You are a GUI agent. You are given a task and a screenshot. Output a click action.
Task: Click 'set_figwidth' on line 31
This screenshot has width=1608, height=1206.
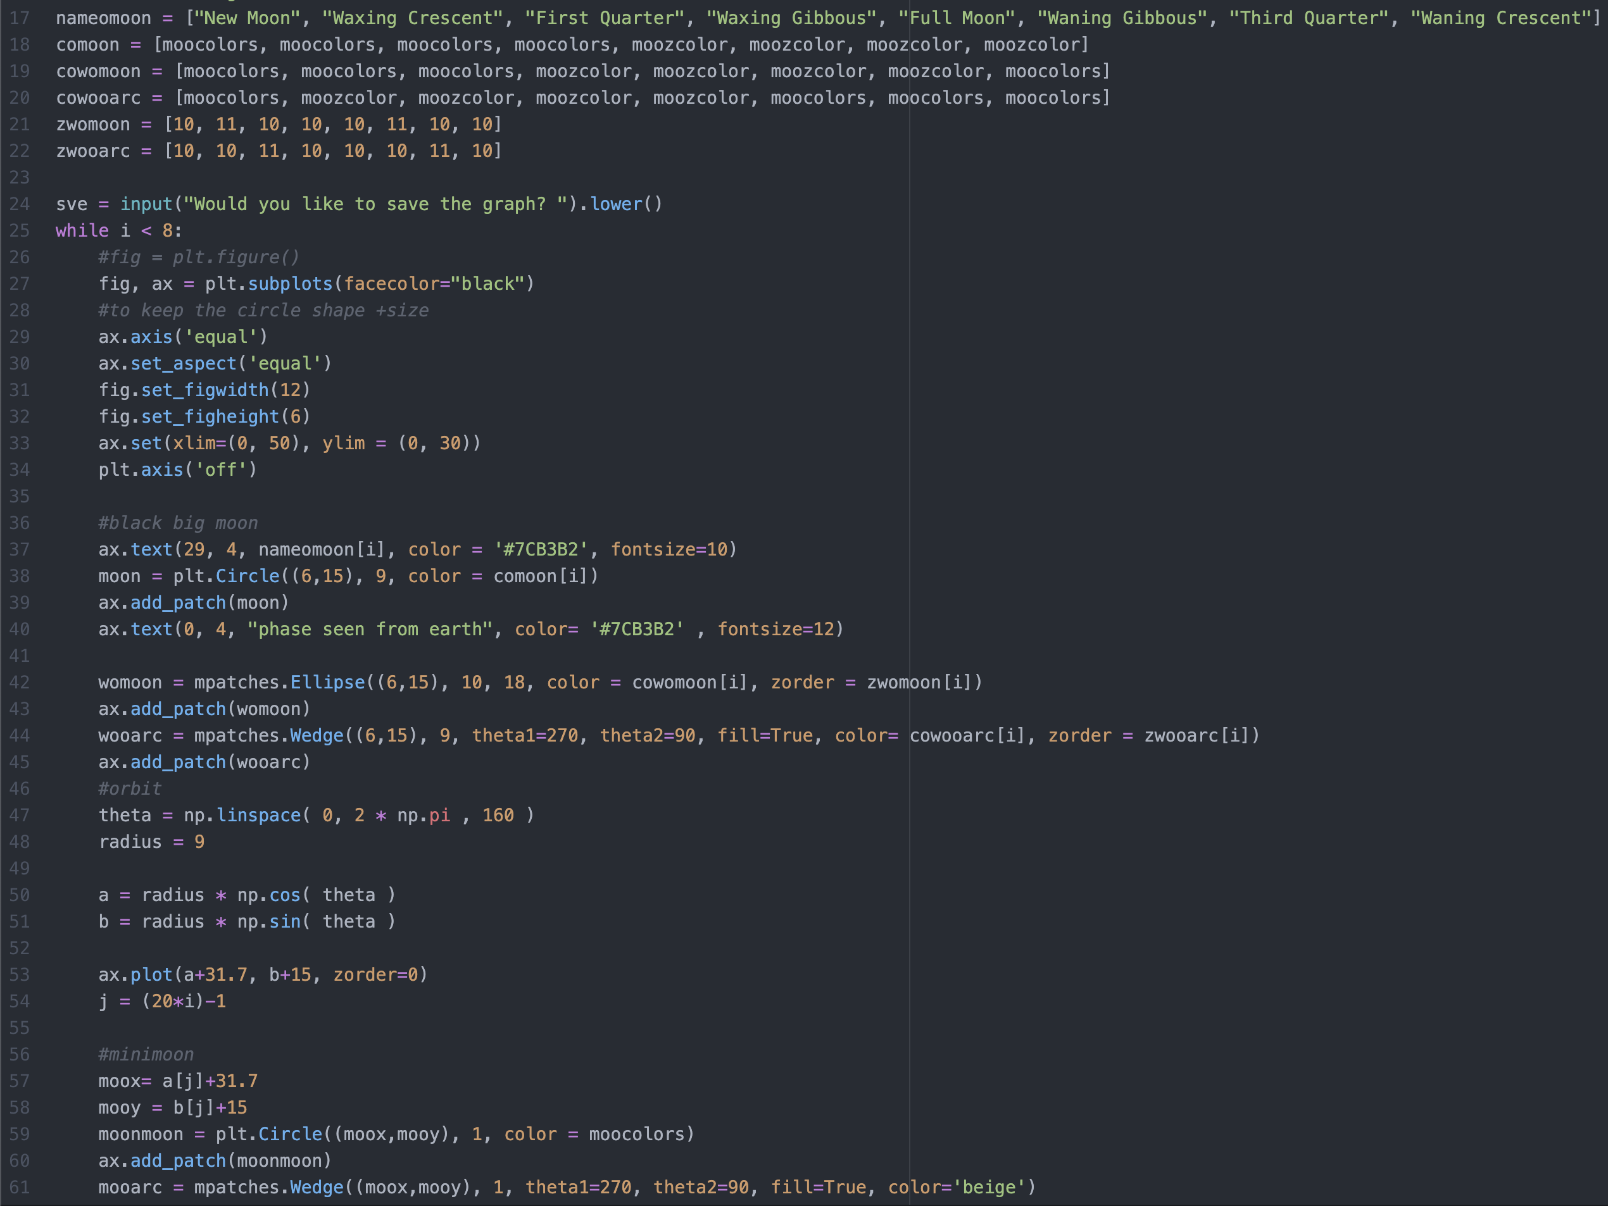[x=205, y=391]
